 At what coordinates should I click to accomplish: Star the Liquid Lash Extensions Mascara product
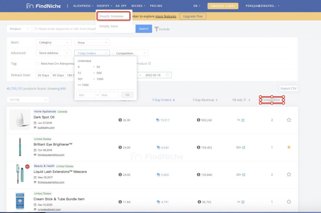click(289, 175)
